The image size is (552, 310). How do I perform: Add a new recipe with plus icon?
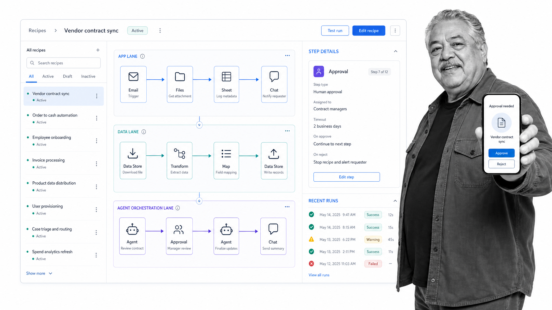click(x=98, y=50)
